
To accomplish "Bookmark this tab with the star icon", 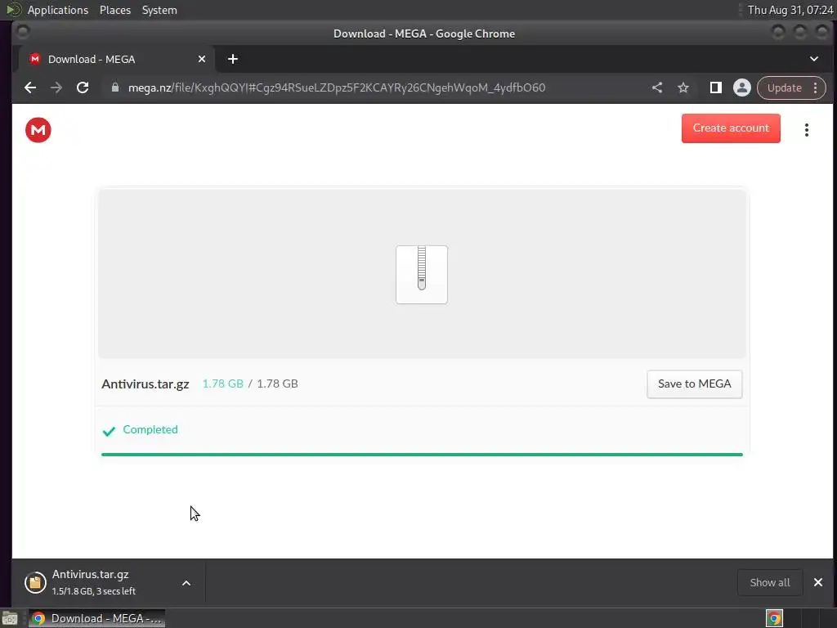I will click(x=683, y=87).
